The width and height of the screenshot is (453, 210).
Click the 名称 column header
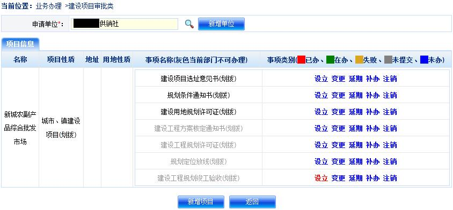tap(20, 59)
